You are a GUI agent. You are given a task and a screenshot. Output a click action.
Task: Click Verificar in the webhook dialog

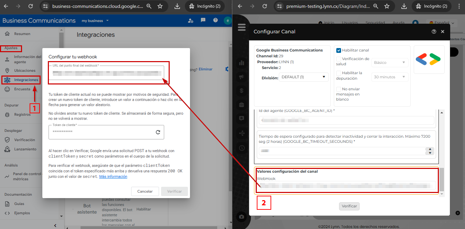pos(175,191)
